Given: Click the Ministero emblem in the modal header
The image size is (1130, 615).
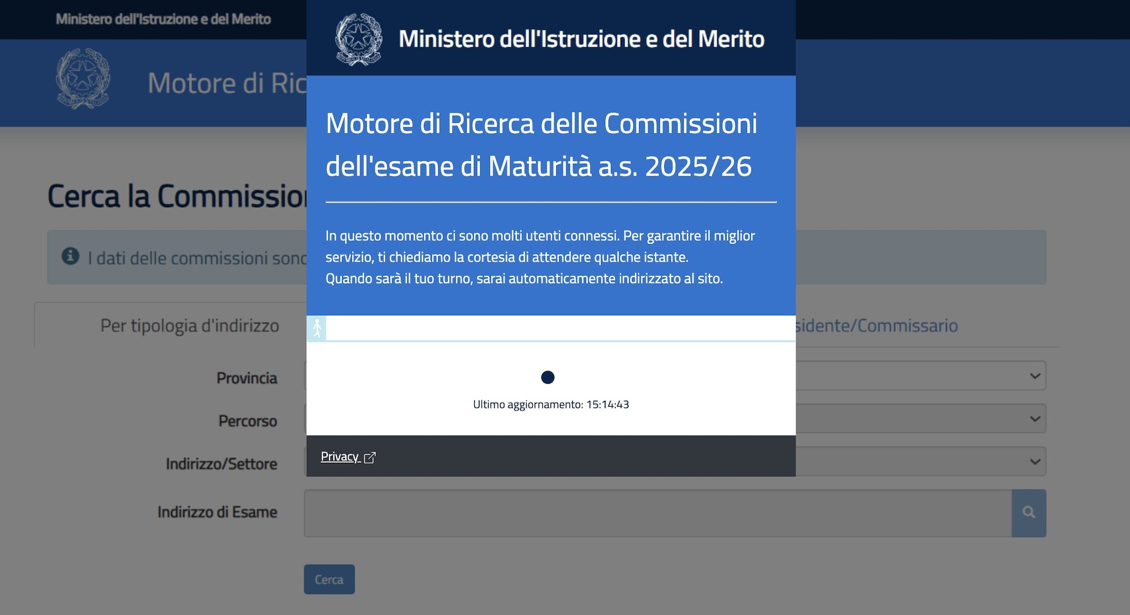Looking at the screenshot, I should coord(359,39).
